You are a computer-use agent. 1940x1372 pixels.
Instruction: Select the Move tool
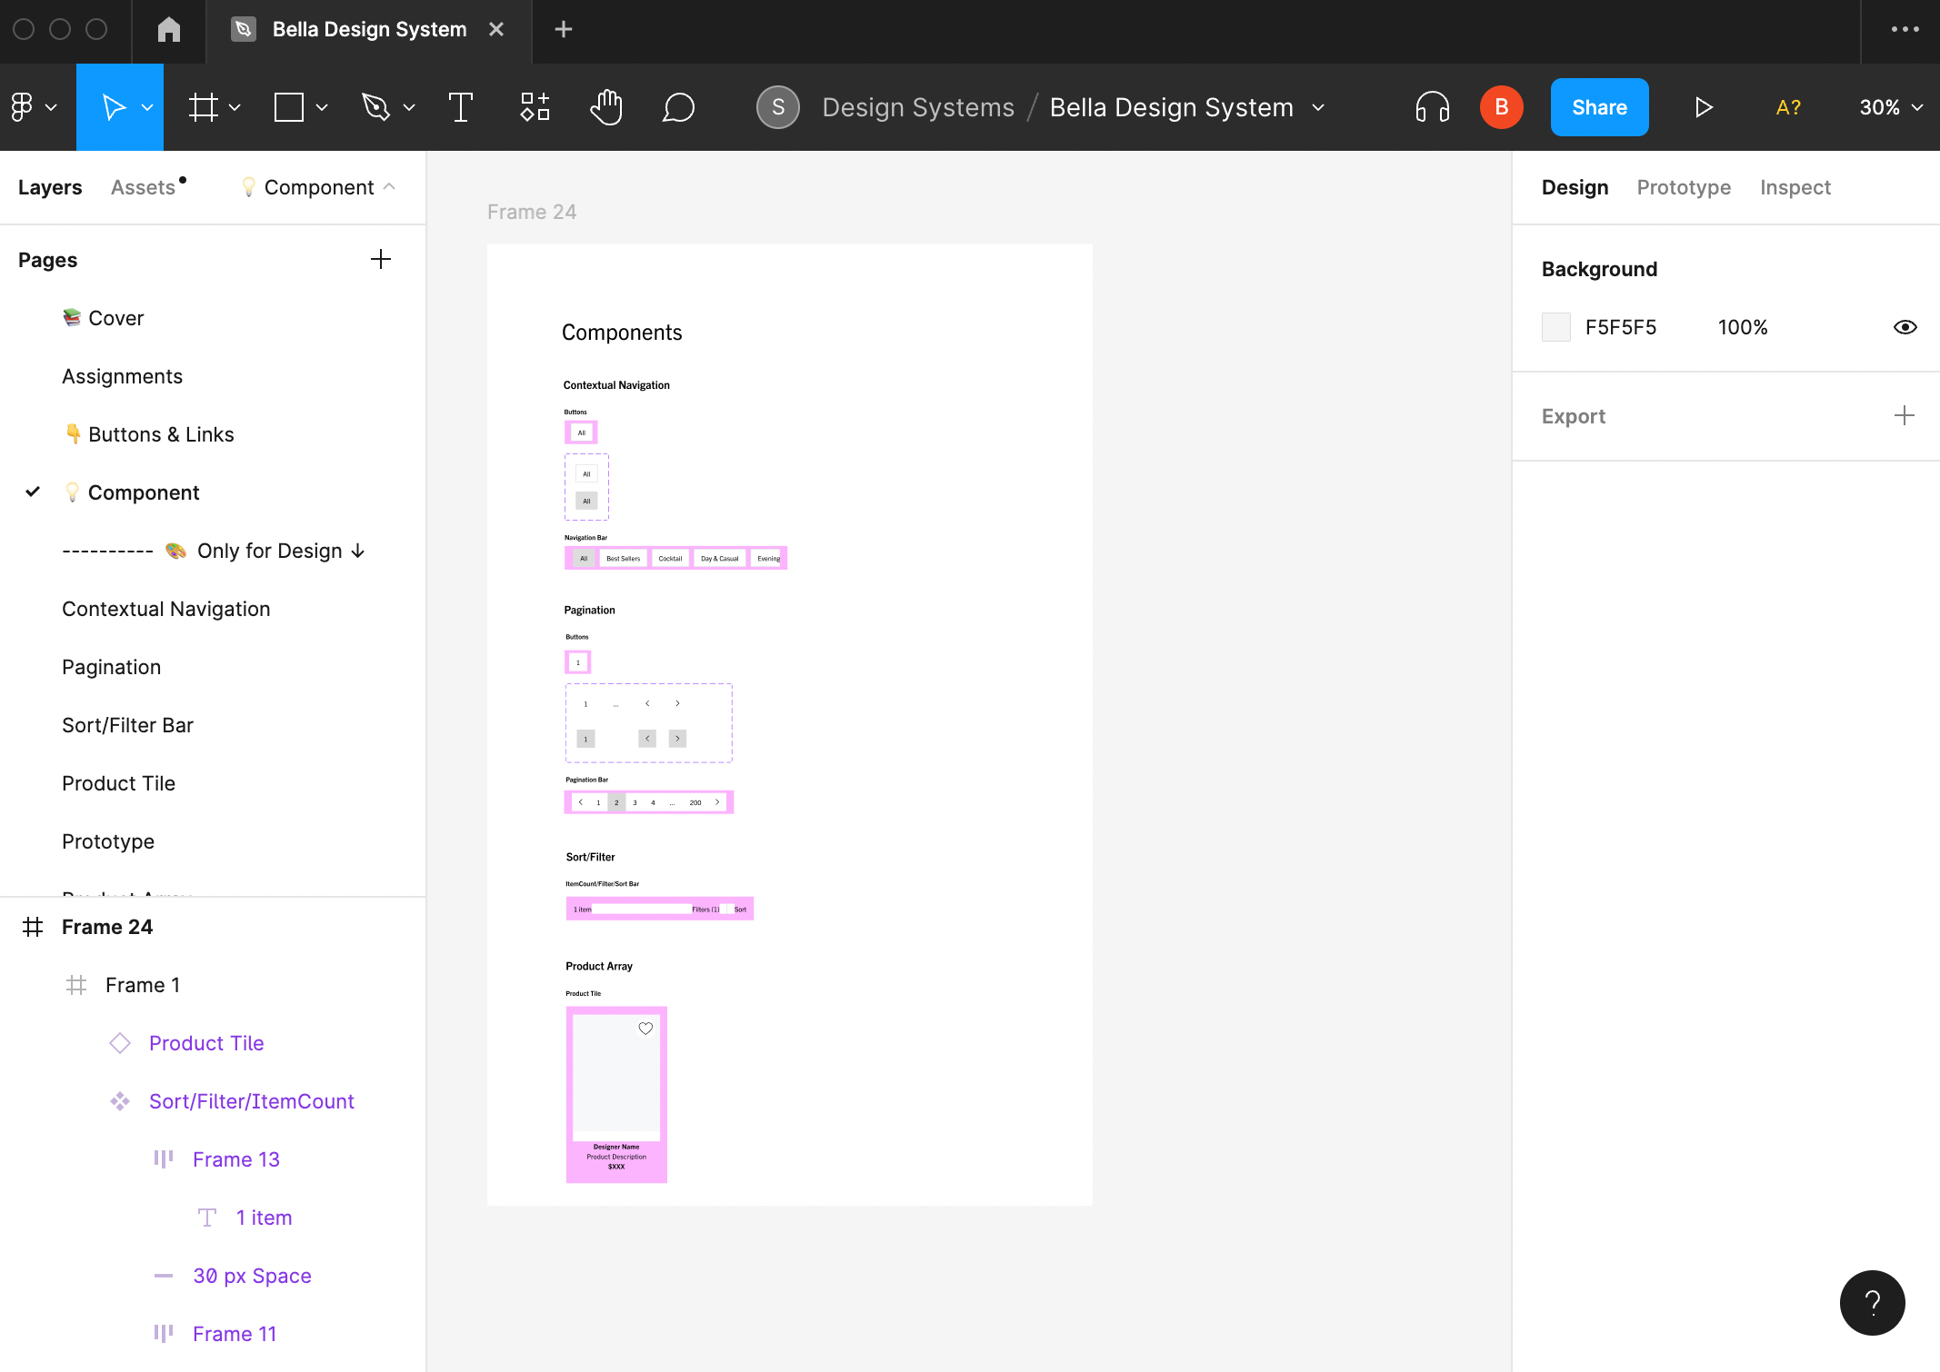[113, 107]
